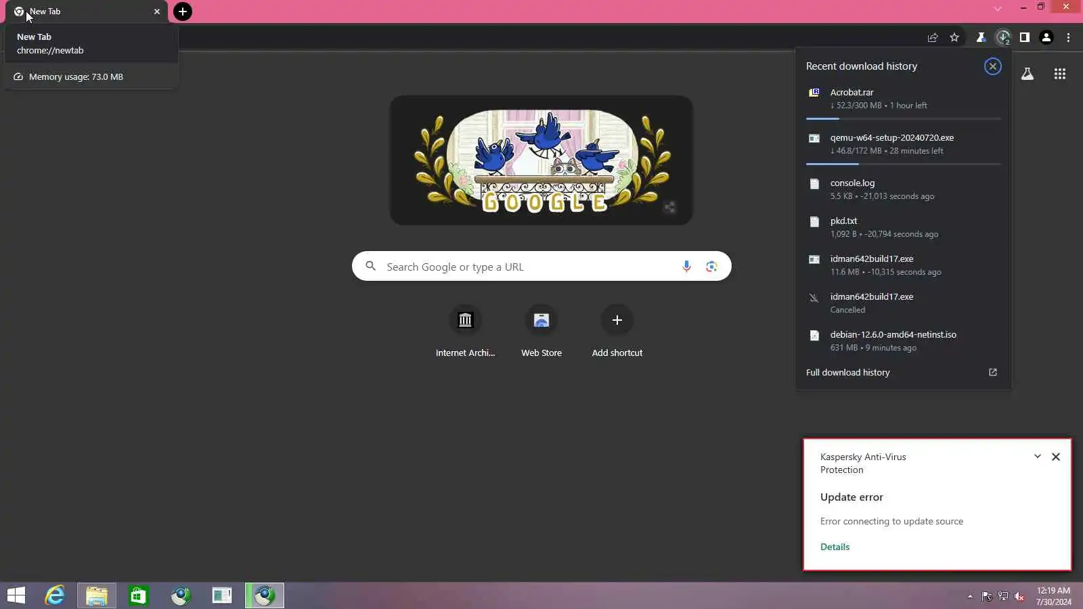Screen dimensions: 1083x609
Task: Open the flask icon beside the Google apps grid
Action: pos(1027,74)
